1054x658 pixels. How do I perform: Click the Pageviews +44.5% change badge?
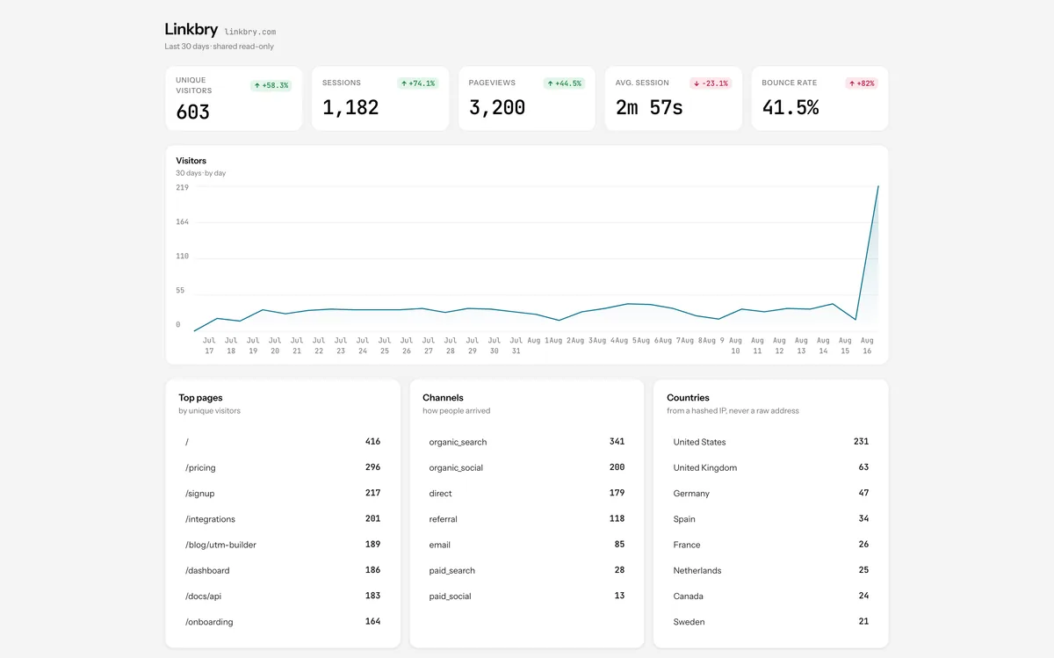[564, 83]
